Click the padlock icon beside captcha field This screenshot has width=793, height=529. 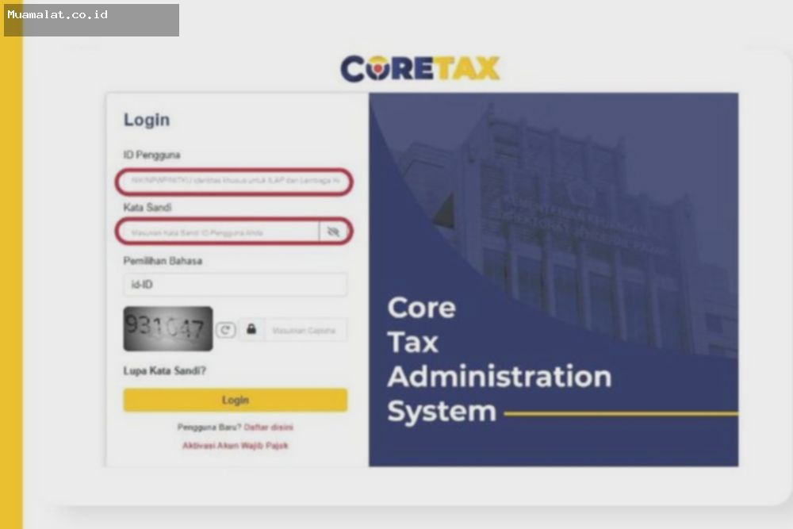coord(251,329)
